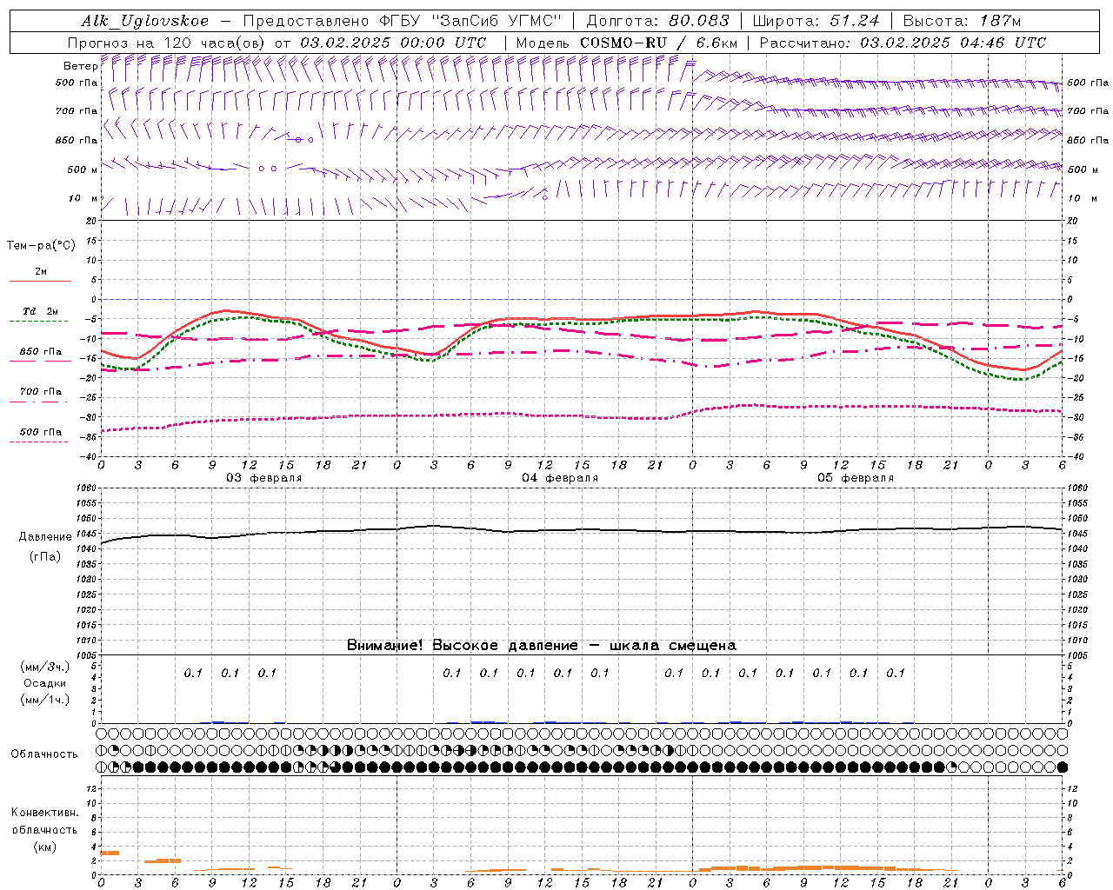1113x890 pixels.
Task: Click the '700 гПа' dash-dot legend entry
Action: pyautogui.click(x=41, y=392)
